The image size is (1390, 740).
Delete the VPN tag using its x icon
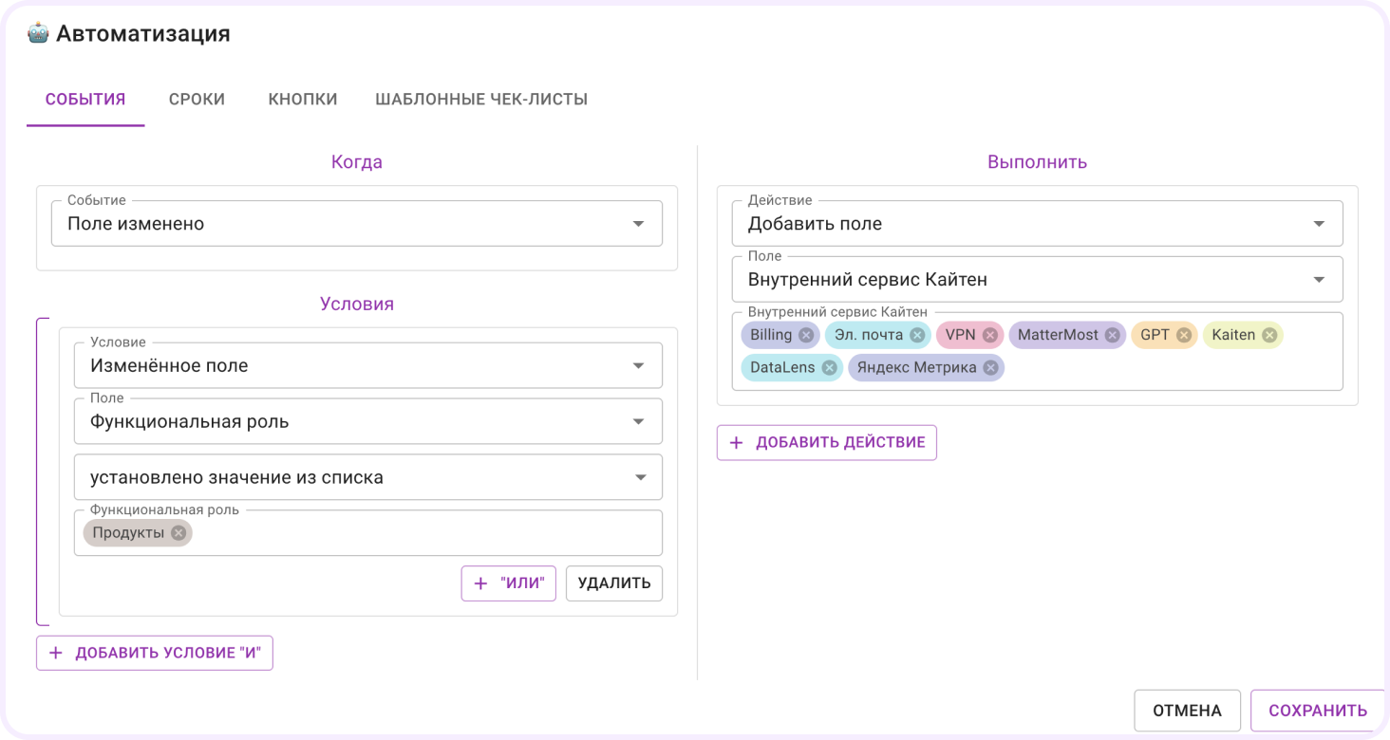(989, 335)
